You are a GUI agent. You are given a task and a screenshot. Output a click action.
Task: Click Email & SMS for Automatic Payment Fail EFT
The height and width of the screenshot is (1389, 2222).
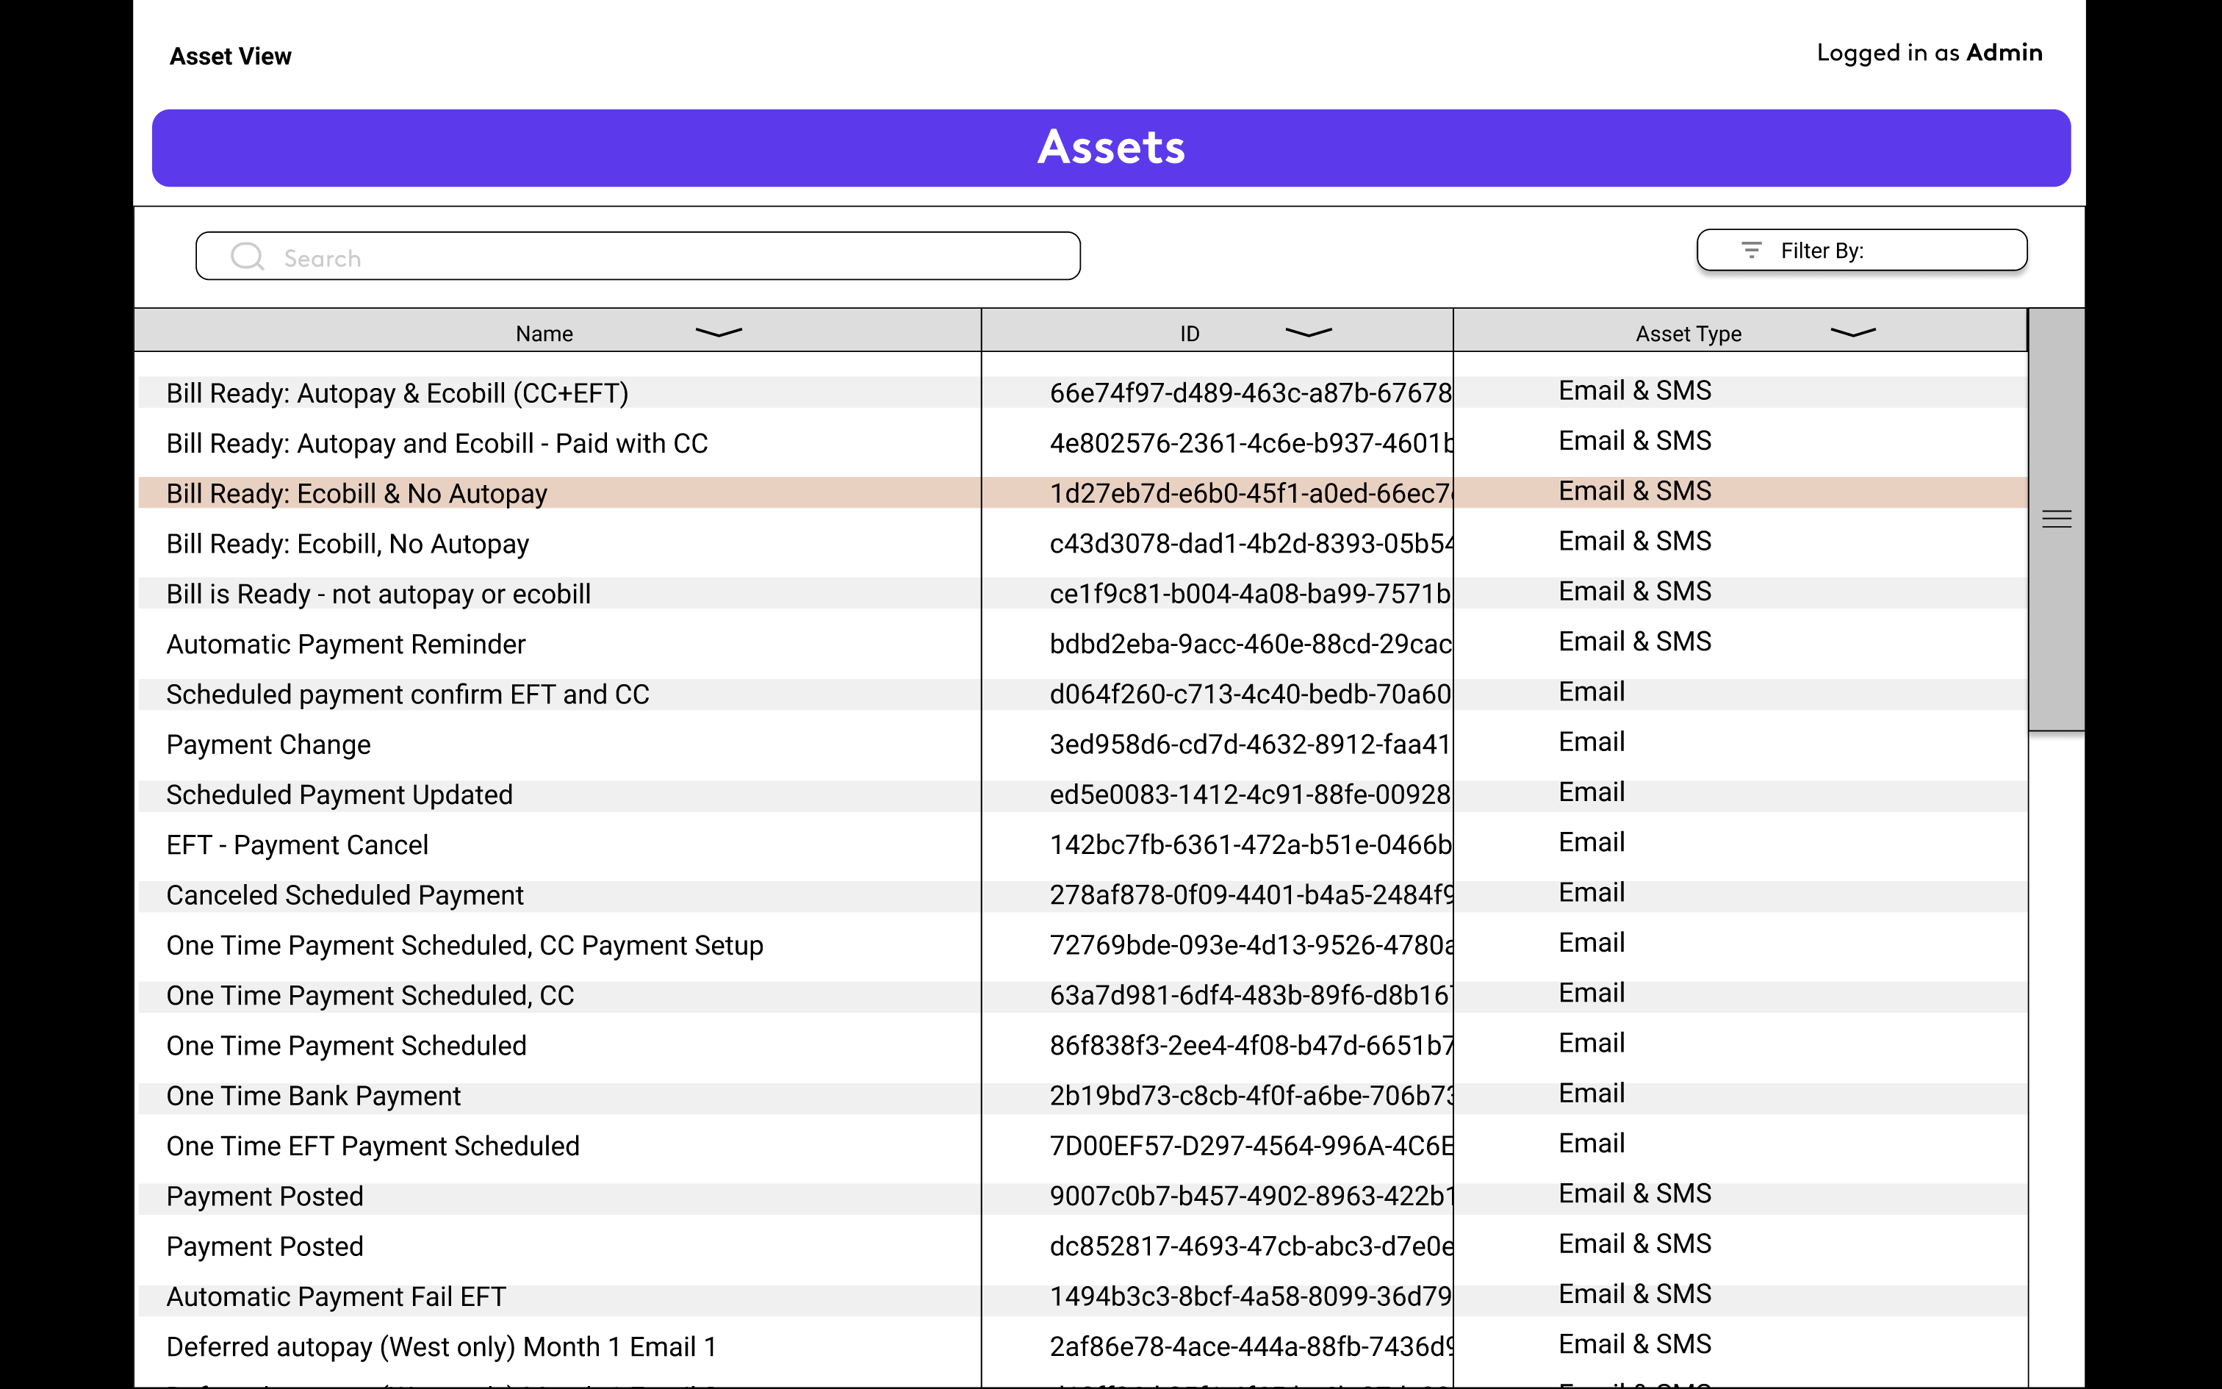pyautogui.click(x=1634, y=1293)
